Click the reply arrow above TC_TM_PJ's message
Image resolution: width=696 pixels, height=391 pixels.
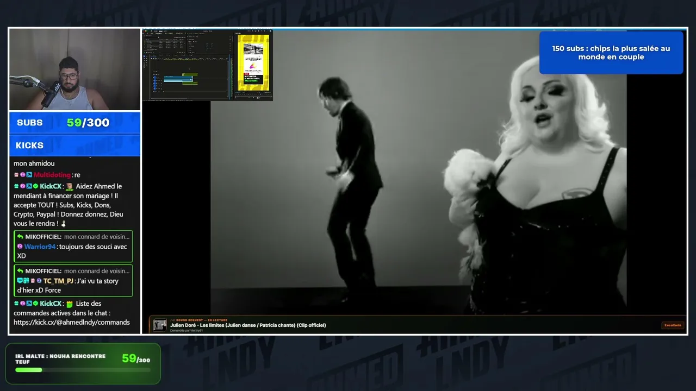coord(20,271)
